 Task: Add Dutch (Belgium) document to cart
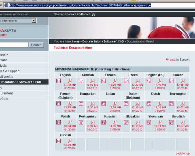126,104
